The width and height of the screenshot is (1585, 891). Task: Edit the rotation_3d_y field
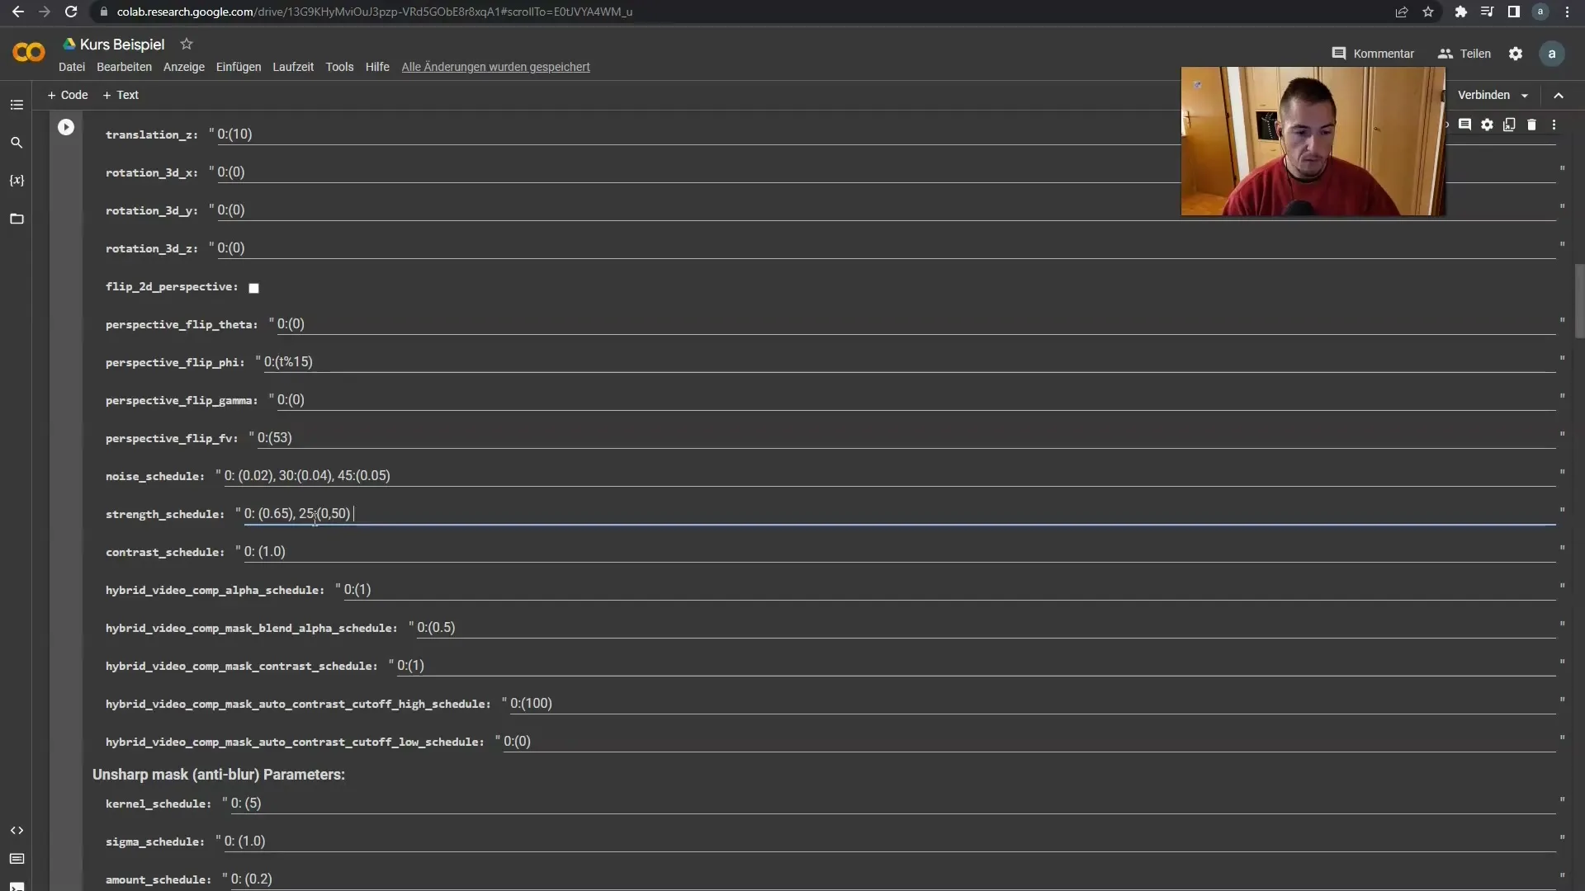[887, 210]
